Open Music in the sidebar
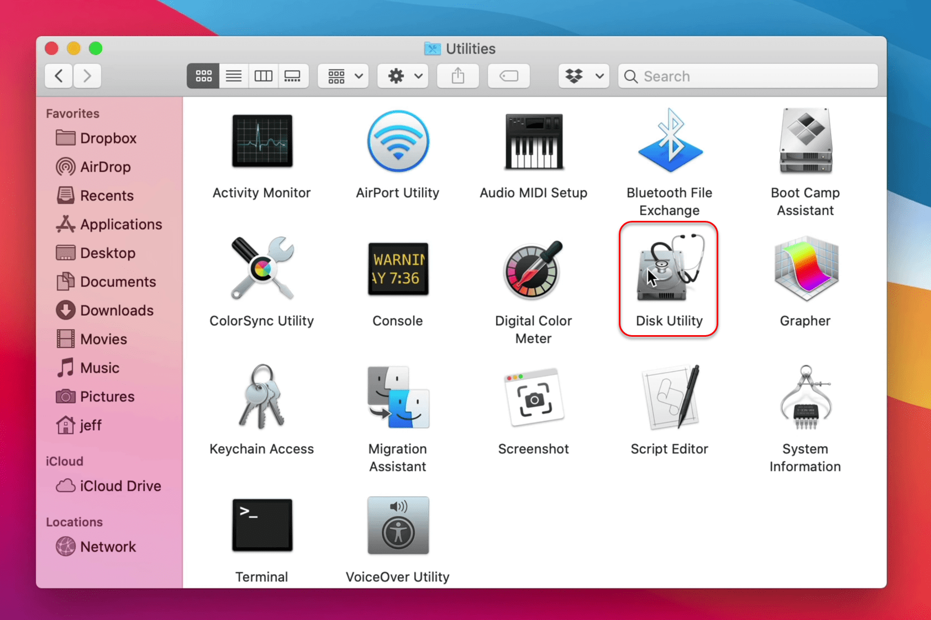 pyautogui.click(x=88, y=368)
